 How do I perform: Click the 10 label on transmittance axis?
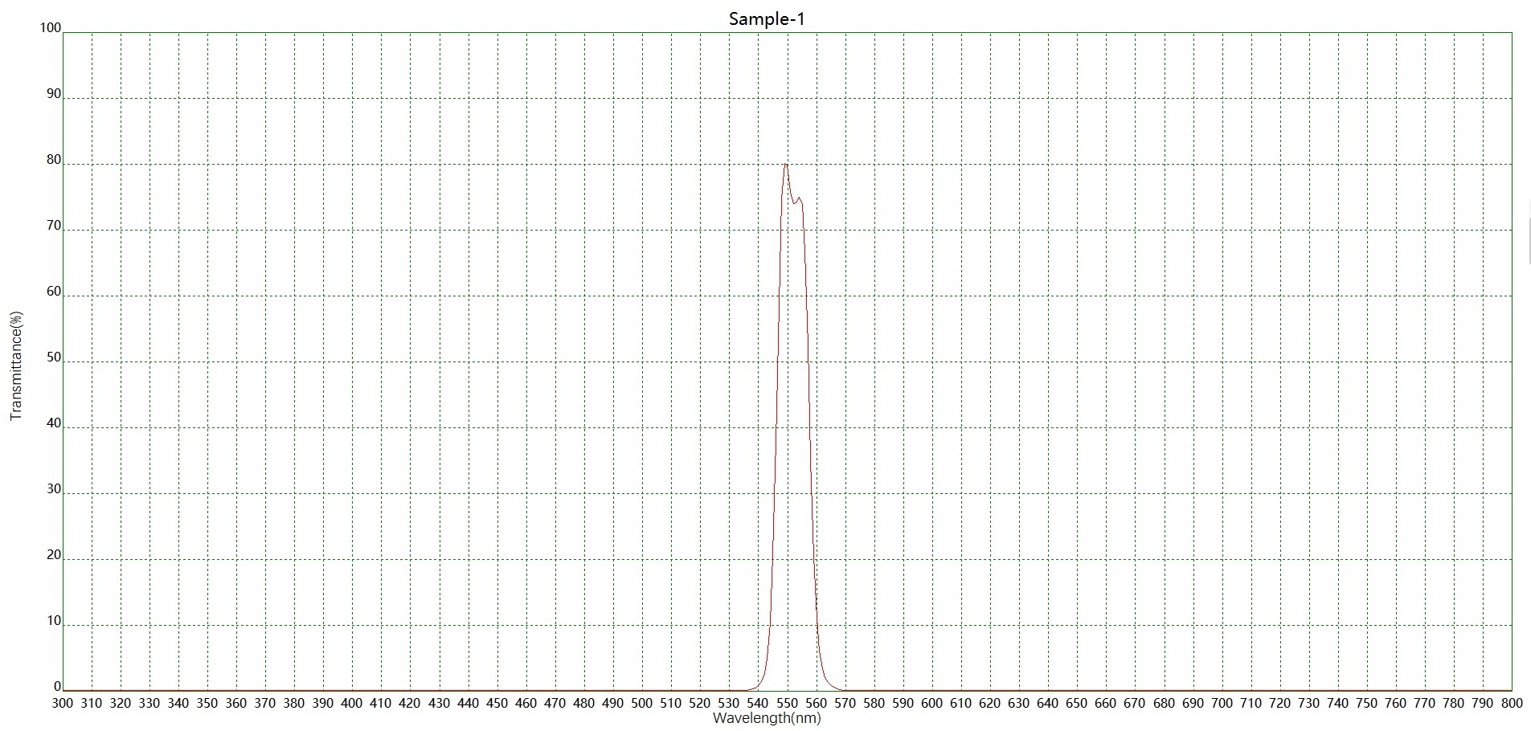click(x=53, y=621)
